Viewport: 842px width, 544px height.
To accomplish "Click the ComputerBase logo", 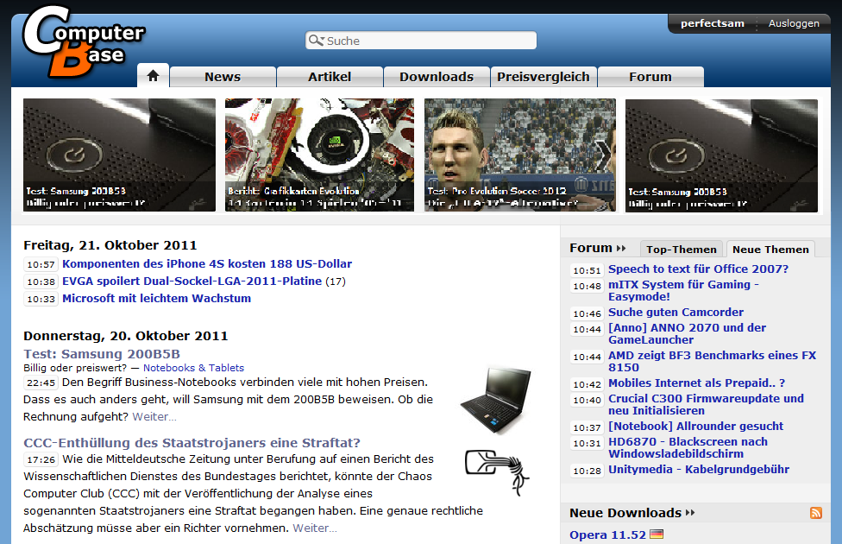I will pos(83,41).
